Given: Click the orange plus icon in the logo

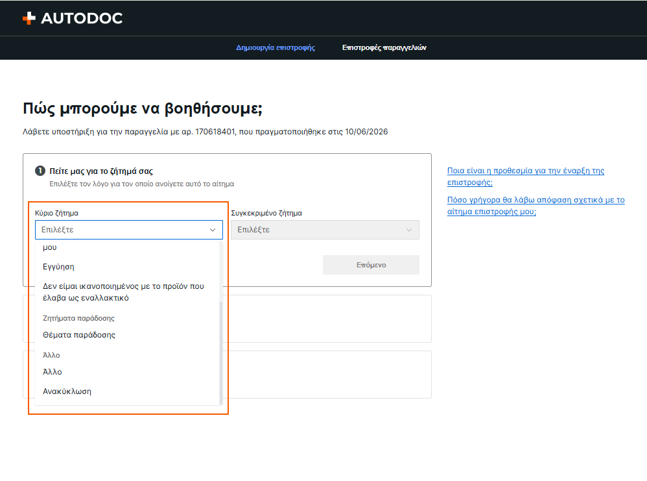Looking at the screenshot, I should [29, 18].
